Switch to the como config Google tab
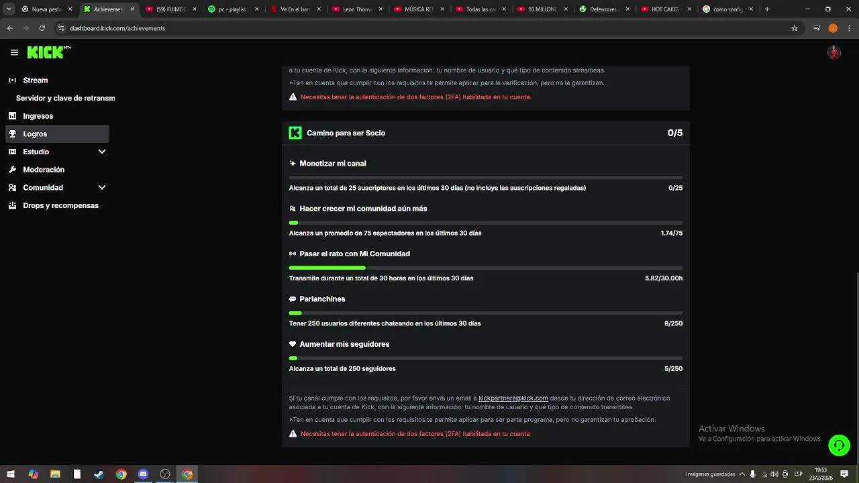 click(728, 9)
